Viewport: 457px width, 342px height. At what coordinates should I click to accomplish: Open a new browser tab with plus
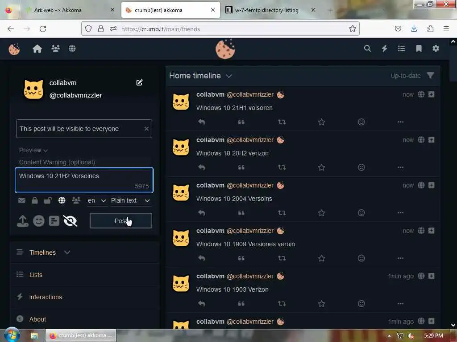tap(330, 10)
